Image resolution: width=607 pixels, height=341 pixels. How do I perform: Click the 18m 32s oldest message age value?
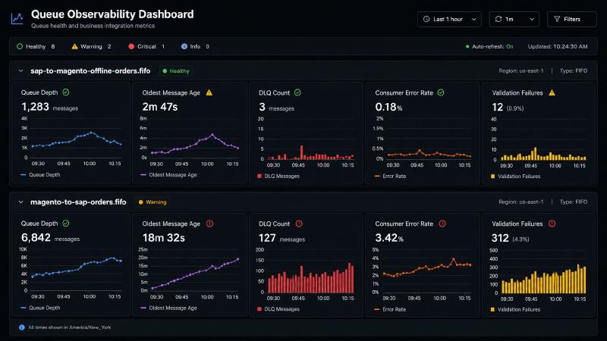[163, 238]
